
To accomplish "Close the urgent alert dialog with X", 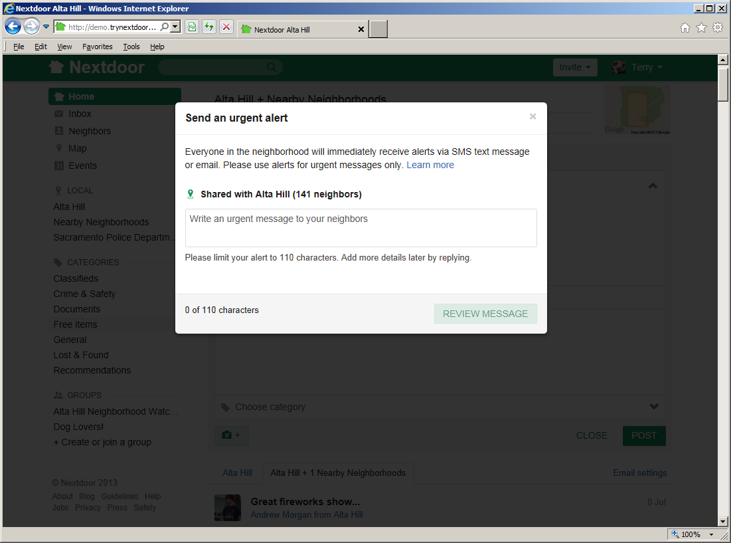I will 532,117.
